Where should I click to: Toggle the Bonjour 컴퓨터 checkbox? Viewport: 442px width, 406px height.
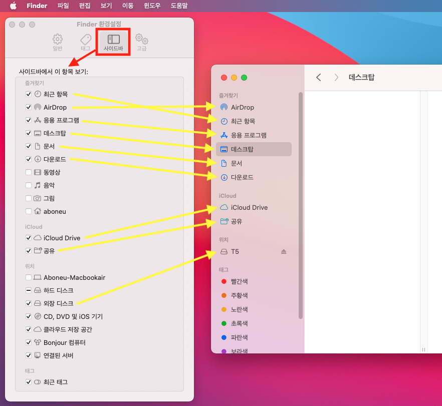tap(29, 342)
